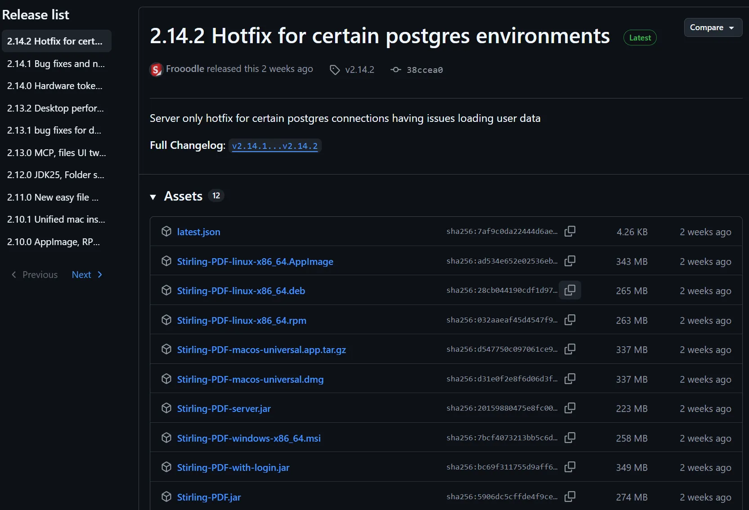
Task: Open commit 38ccea0
Action: (x=425, y=70)
